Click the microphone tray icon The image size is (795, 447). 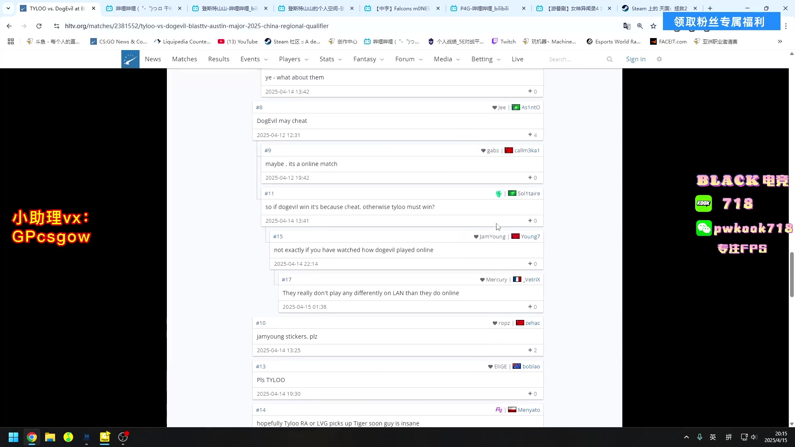pyautogui.click(x=700, y=437)
